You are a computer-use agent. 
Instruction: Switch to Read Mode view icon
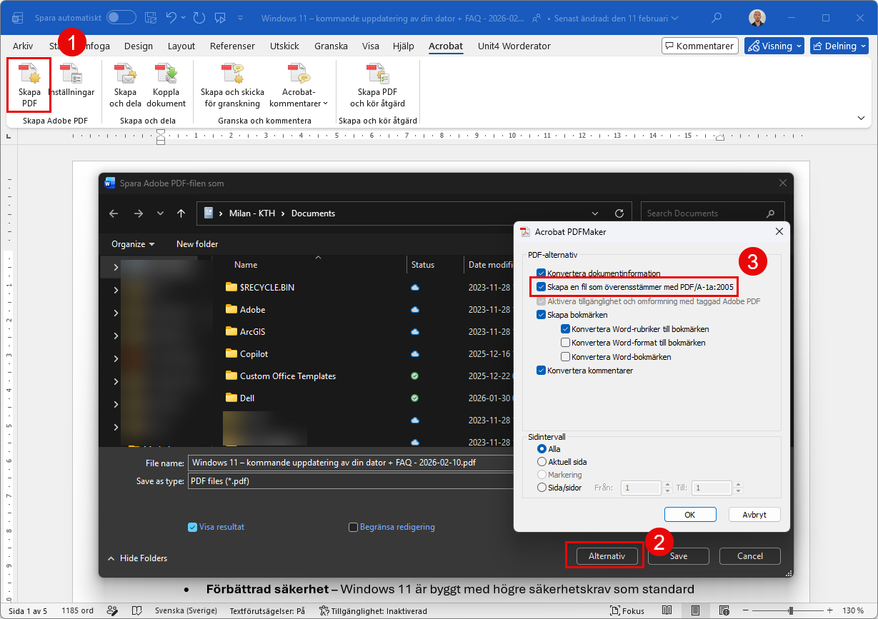667,611
